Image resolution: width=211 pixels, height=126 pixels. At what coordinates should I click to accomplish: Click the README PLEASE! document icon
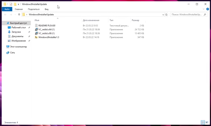pos(36,26)
